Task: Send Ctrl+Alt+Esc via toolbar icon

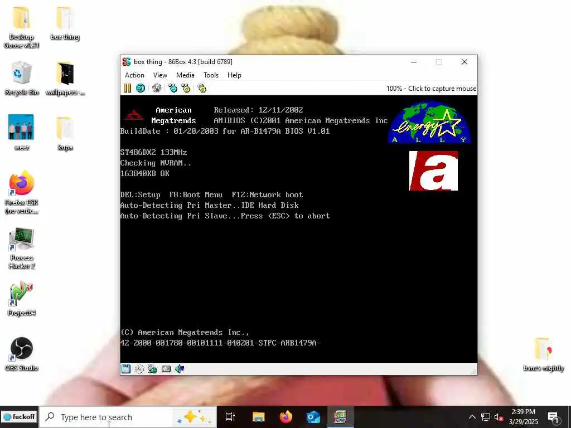Action: click(x=186, y=88)
